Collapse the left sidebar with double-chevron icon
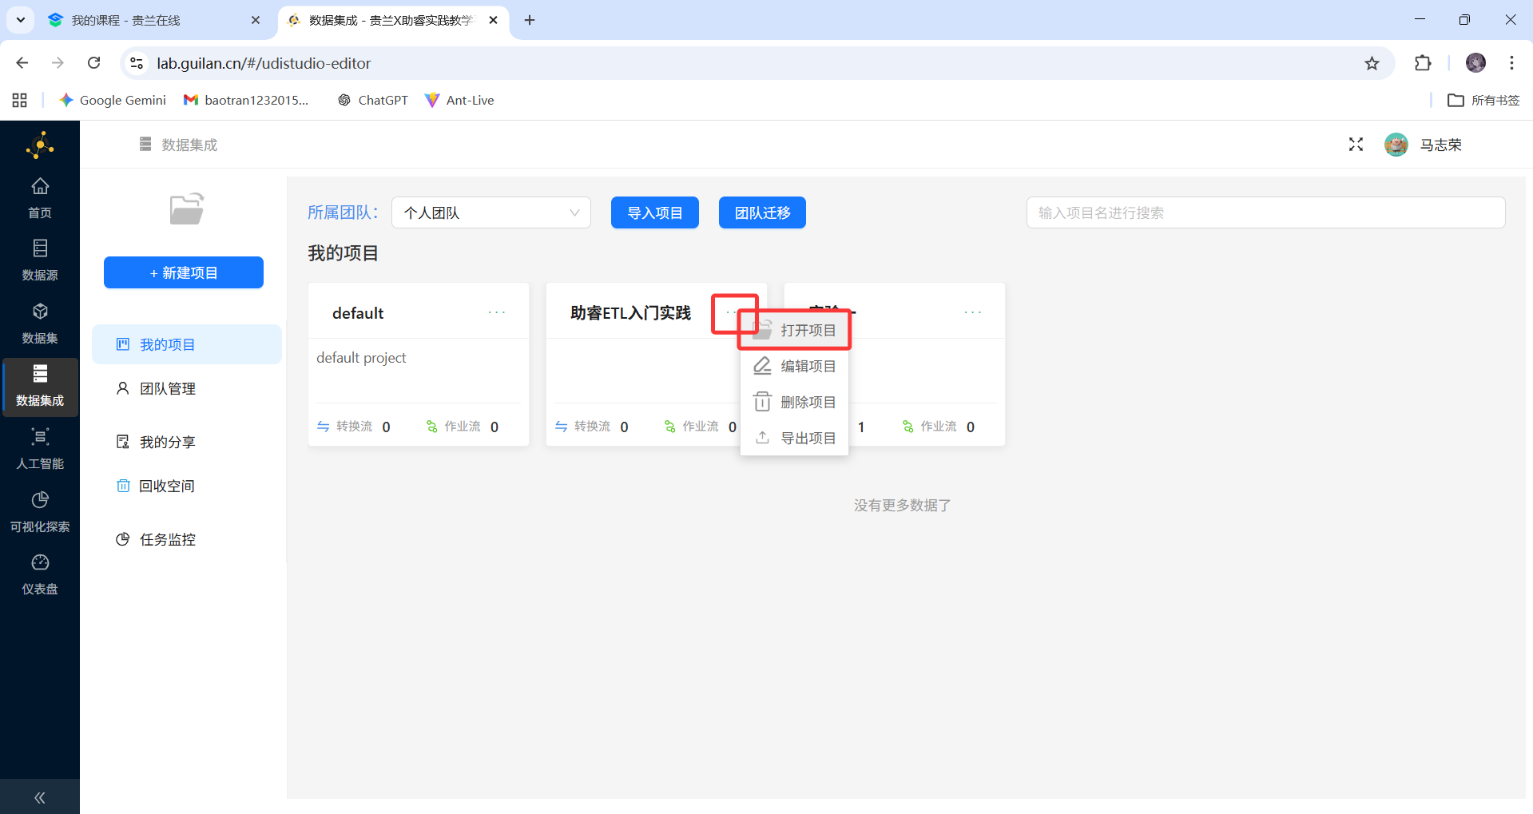Viewport: 1533px width, 814px height. (40, 797)
